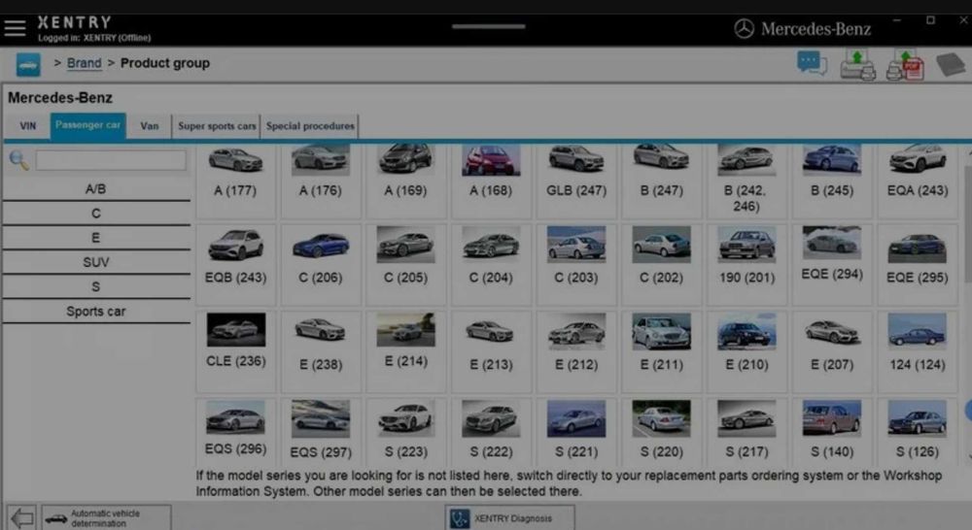Follow the Brand breadcrumb link
972x530 pixels.
pos(84,63)
